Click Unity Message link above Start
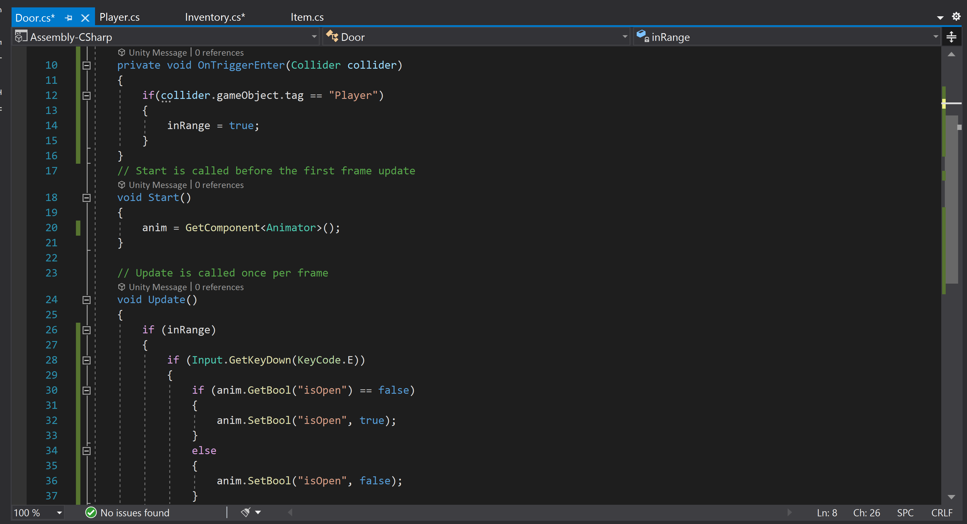 pyautogui.click(x=158, y=185)
